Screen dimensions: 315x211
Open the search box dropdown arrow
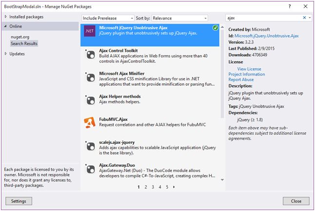pyautogui.click(x=310, y=18)
